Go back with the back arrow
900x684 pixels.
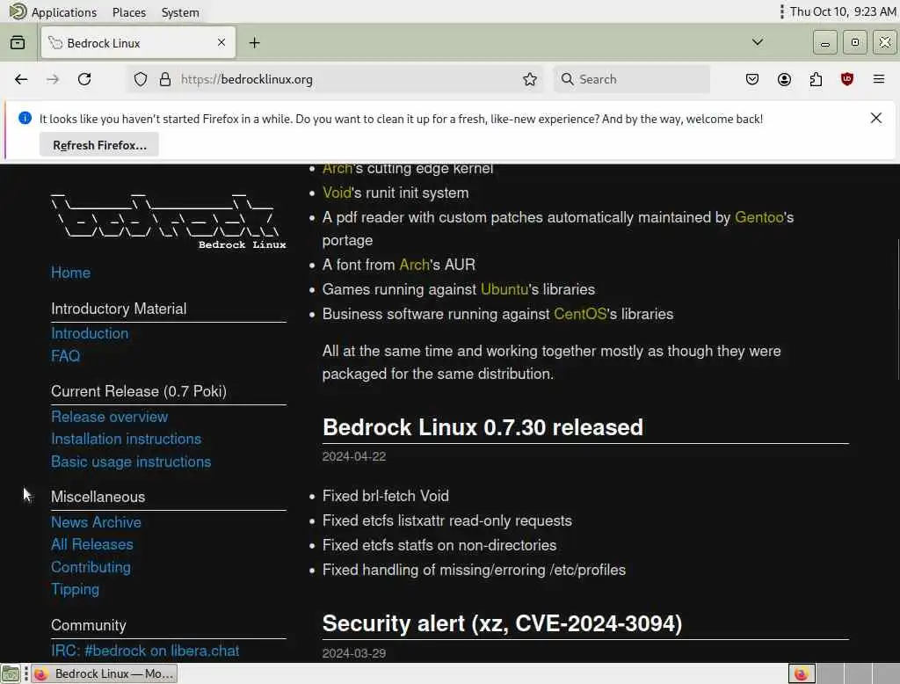coord(21,79)
